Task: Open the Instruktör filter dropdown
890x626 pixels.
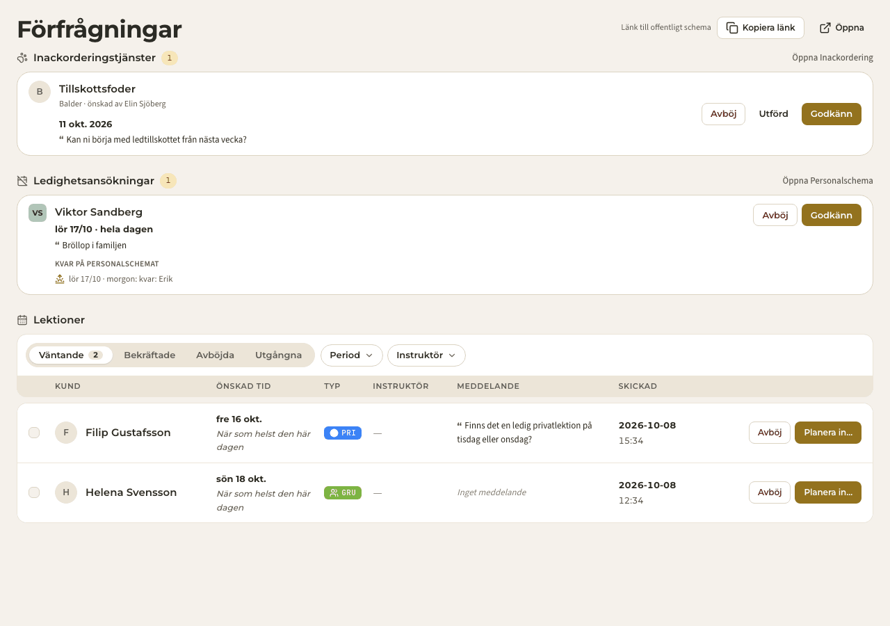Action: [426, 355]
